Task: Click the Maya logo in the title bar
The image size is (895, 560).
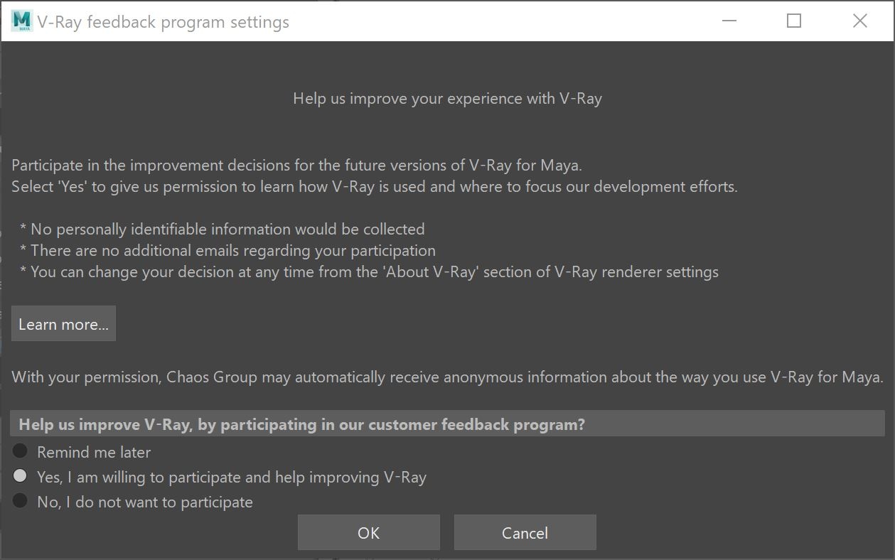Action: [x=22, y=21]
